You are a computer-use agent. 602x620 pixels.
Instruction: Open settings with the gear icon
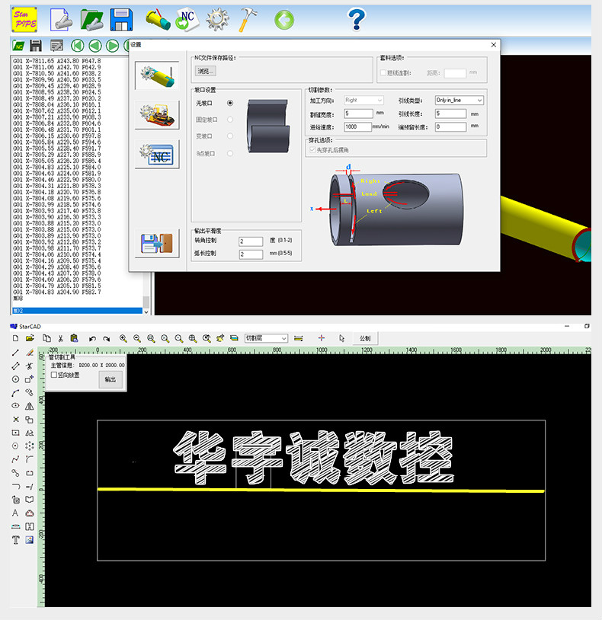click(217, 20)
